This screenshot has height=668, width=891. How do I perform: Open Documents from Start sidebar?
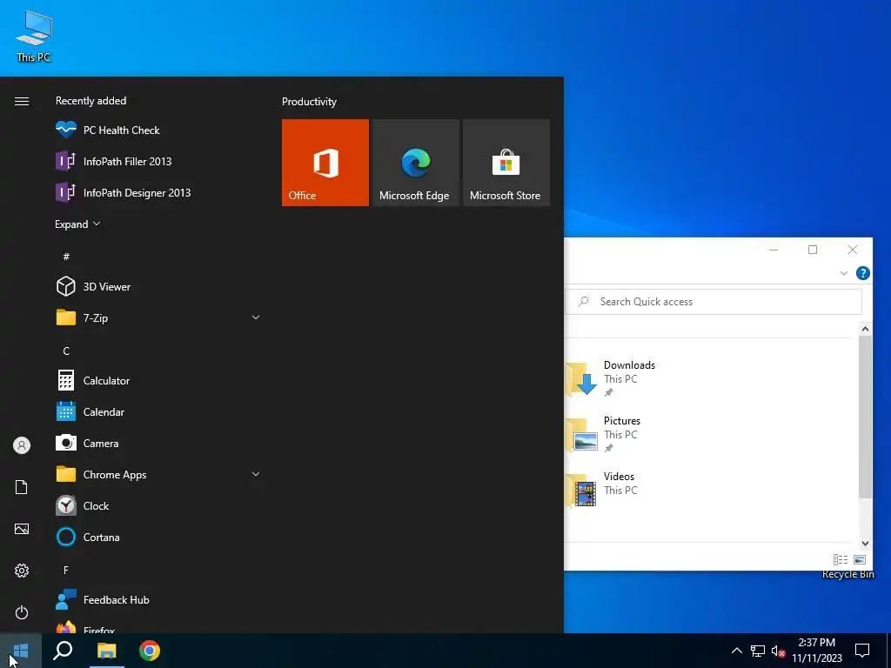[x=22, y=487]
